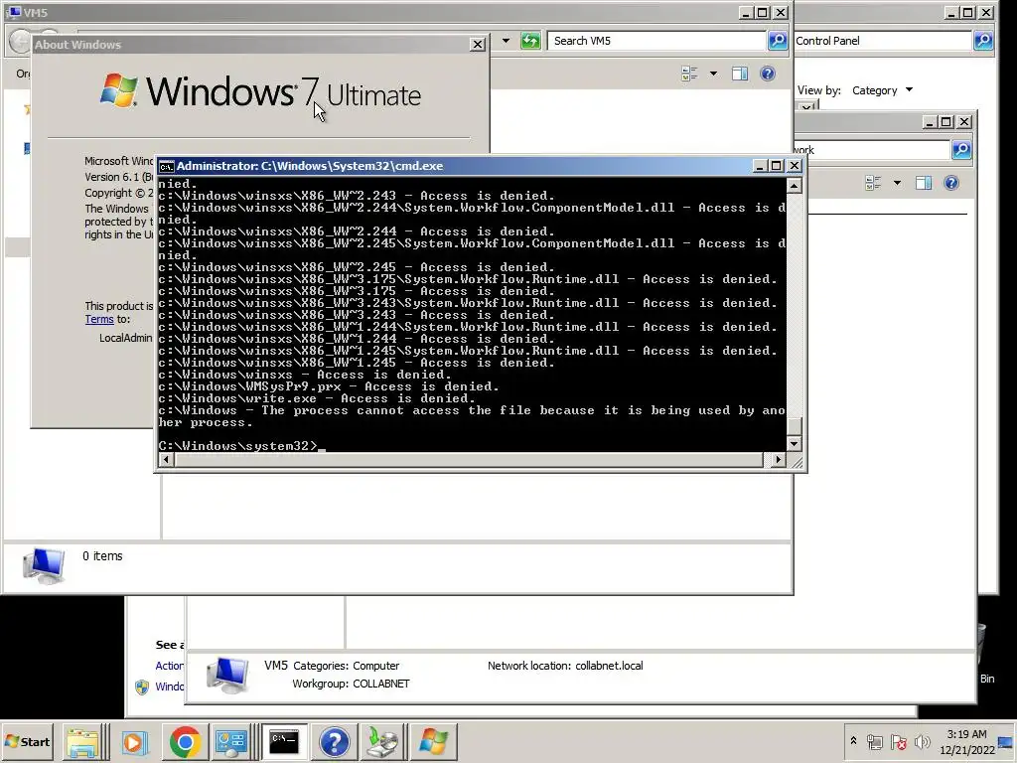The width and height of the screenshot is (1017, 763).
Task: Change your view icon in Network window
Action: pyautogui.click(x=873, y=183)
